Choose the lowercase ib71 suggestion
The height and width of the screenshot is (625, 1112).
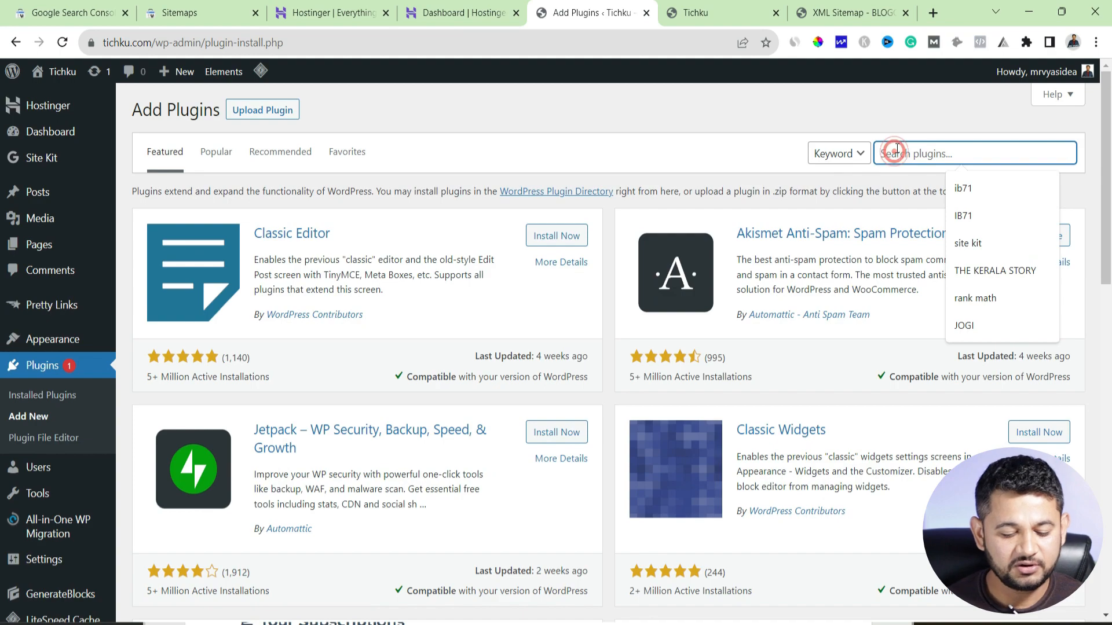(x=1003, y=188)
